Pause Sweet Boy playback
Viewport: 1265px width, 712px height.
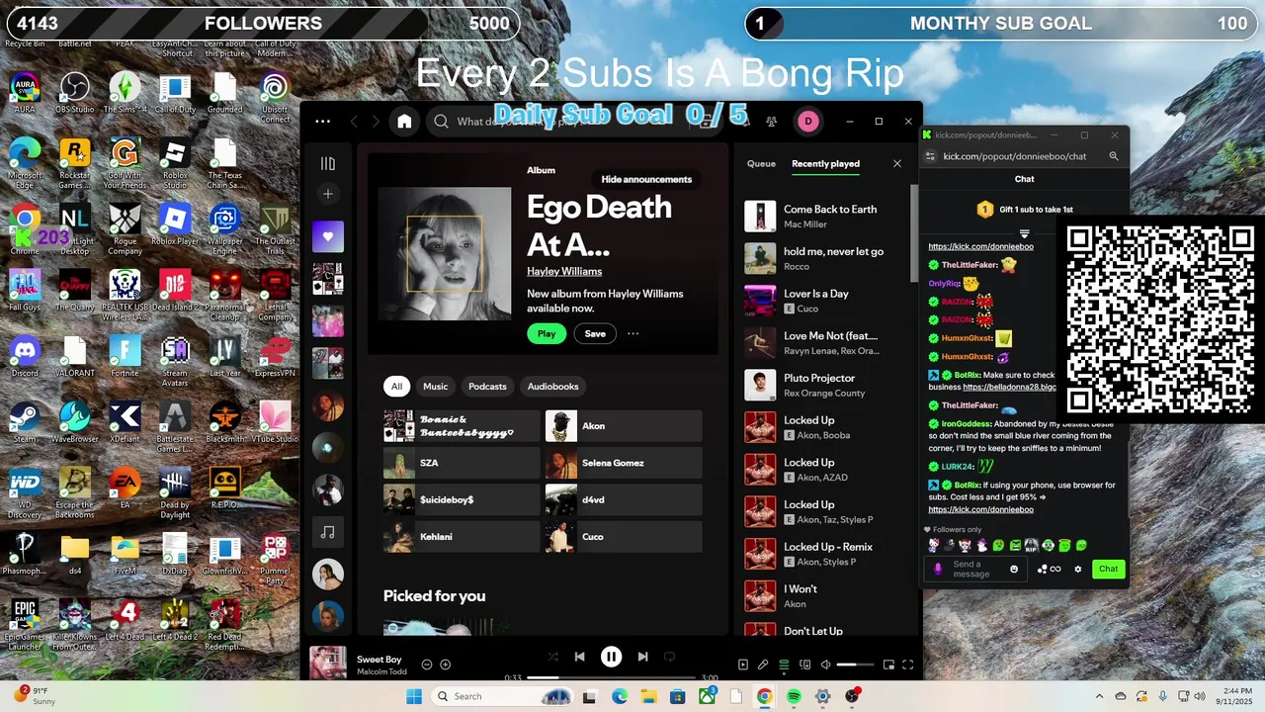612,657
